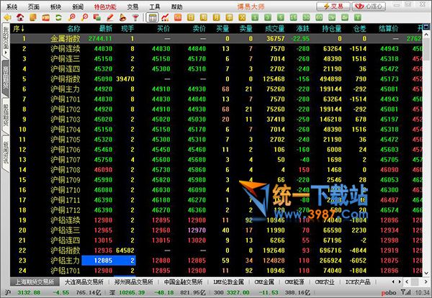This screenshot has height=298, width=432.
Task: Open the 页面 menu
Action: pos(34,6)
